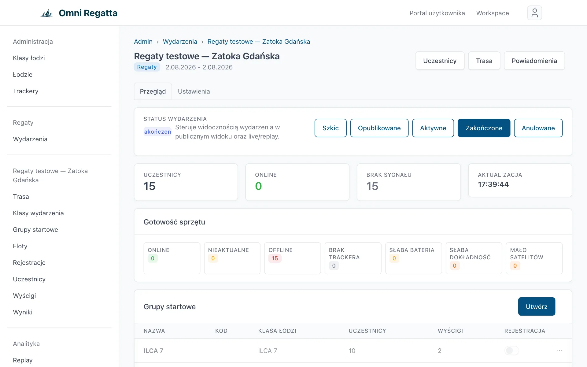Click the Utwórz button
The image size is (587, 367).
(537, 306)
